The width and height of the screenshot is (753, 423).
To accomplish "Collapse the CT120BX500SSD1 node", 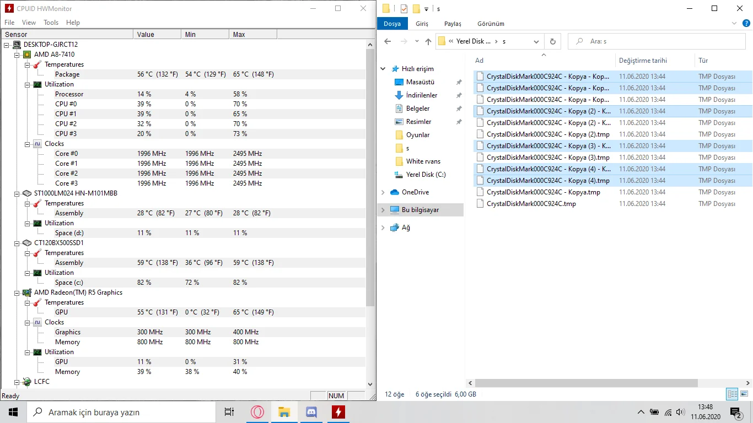I will click(x=17, y=243).
